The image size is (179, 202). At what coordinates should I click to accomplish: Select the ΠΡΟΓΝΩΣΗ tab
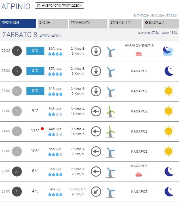tap(18, 24)
